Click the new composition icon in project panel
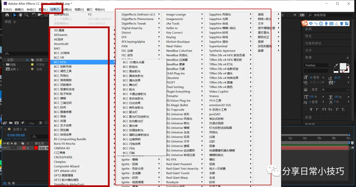 click(x=16, y=123)
